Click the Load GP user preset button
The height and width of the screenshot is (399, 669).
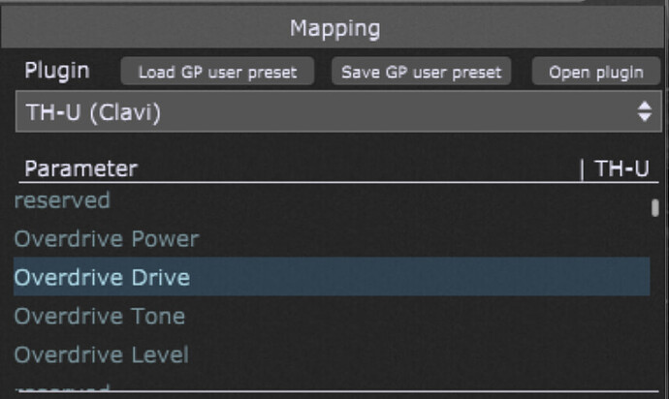[x=217, y=72]
